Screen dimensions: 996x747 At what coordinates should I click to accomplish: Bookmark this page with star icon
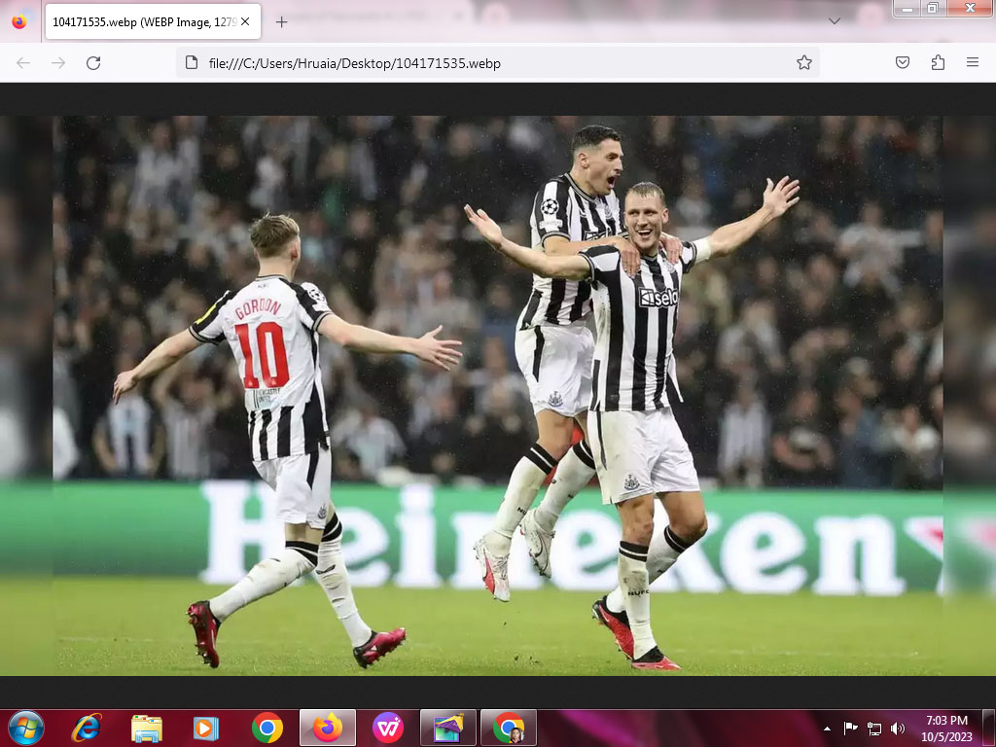(x=803, y=63)
